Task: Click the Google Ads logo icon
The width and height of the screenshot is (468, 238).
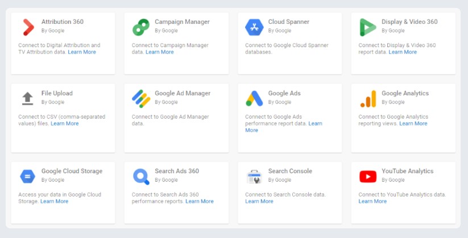Action: (254, 98)
